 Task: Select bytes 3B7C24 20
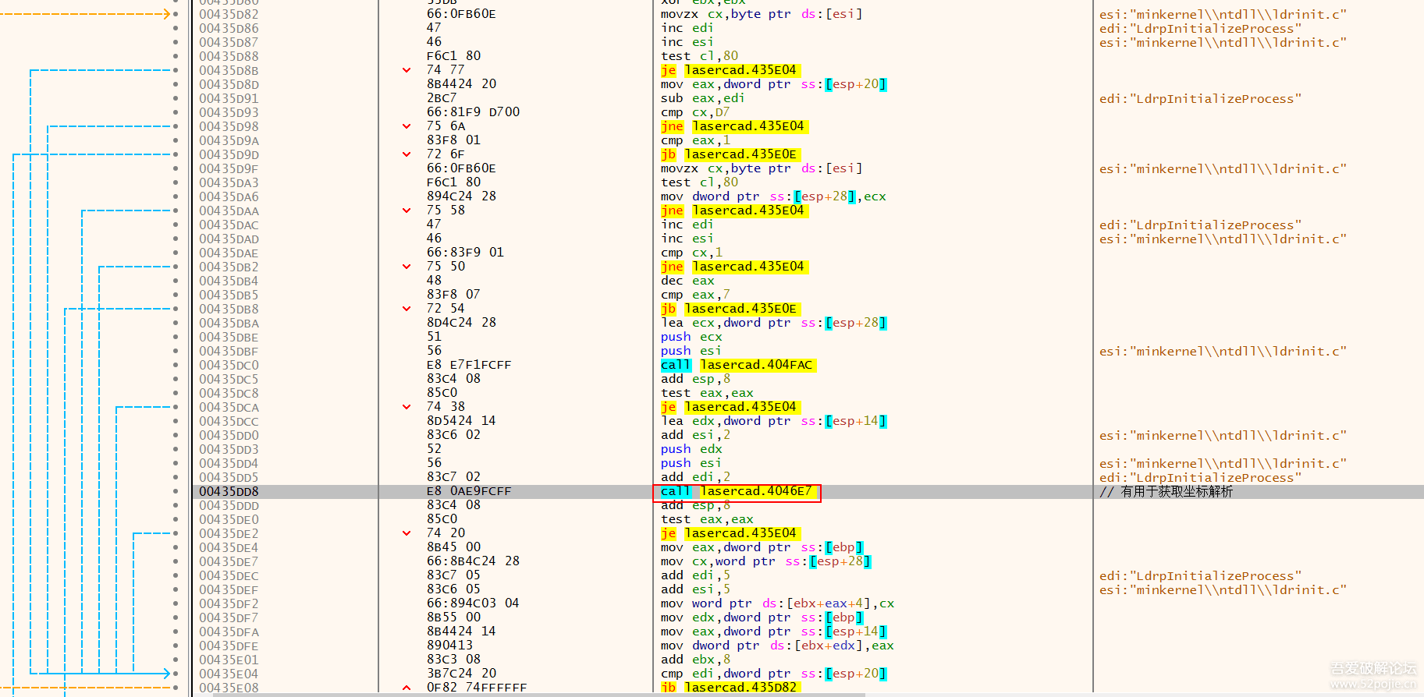[461, 674]
